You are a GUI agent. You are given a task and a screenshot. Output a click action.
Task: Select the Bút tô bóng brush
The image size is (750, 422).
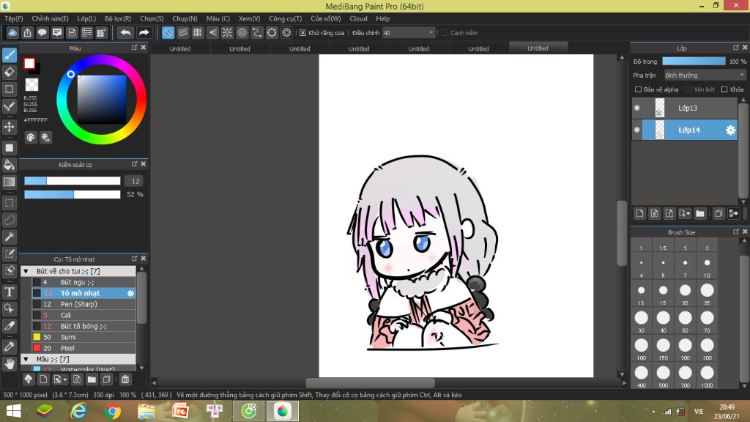point(84,326)
